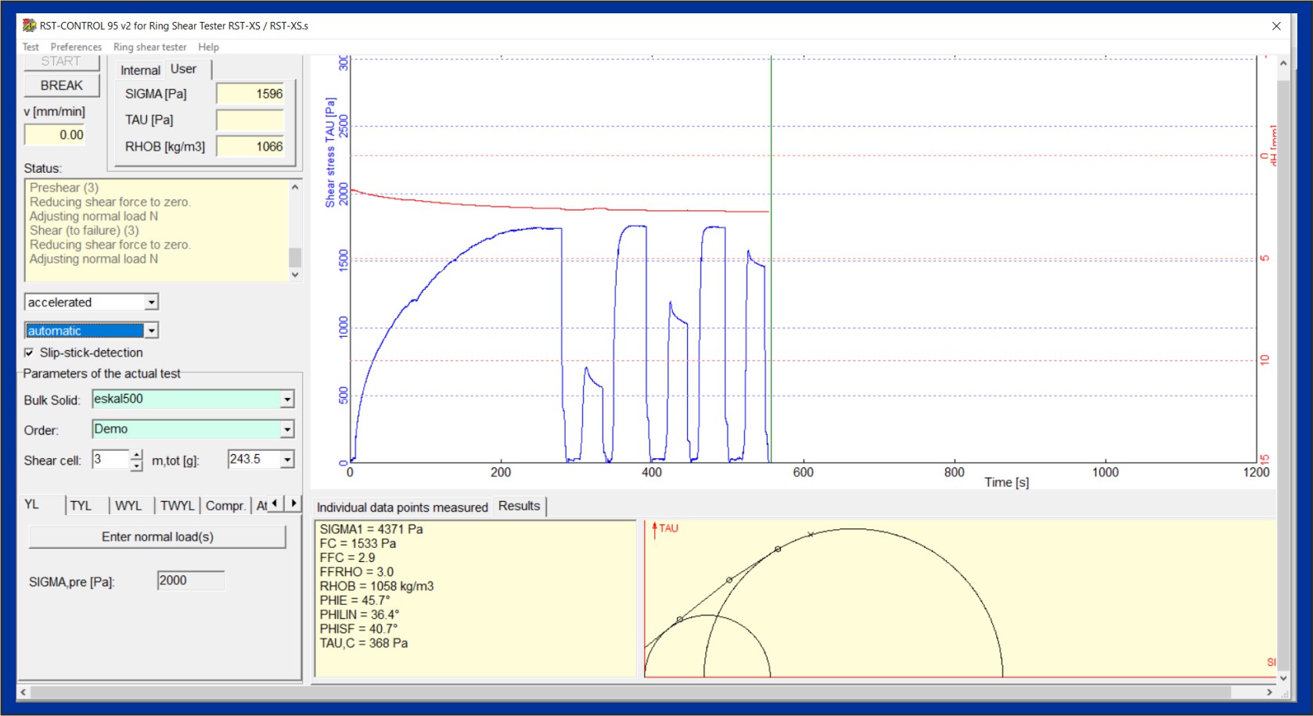Image resolution: width=1313 pixels, height=716 pixels.
Task: Click the vertical scrollbar down arrow
Action: point(1283,678)
